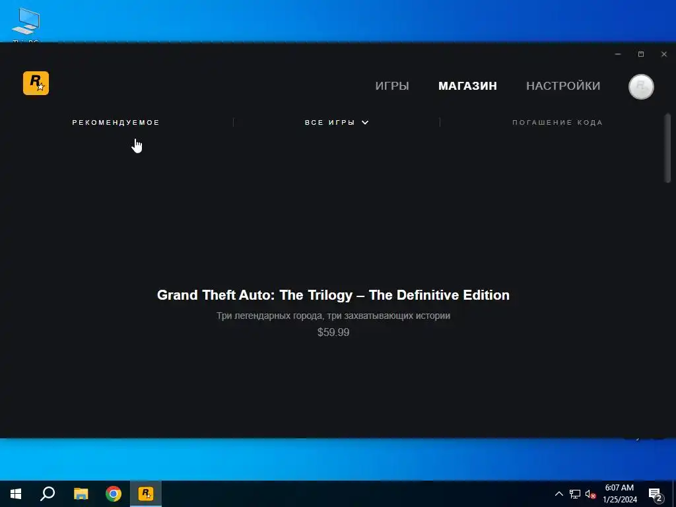Image resolution: width=676 pixels, height=507 pixels.
Task: Click the muted volume tray icon
Action: 591,494
